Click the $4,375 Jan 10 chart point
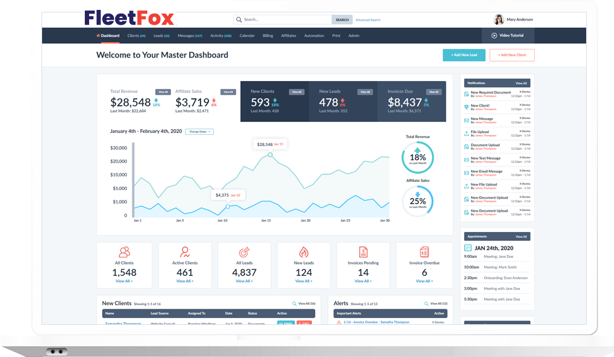The height and width of the screenshot is (357, 614). 228,206
